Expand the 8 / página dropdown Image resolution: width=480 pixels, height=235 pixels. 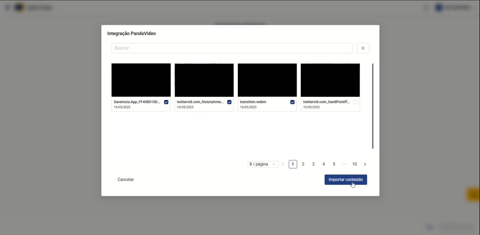263,164
